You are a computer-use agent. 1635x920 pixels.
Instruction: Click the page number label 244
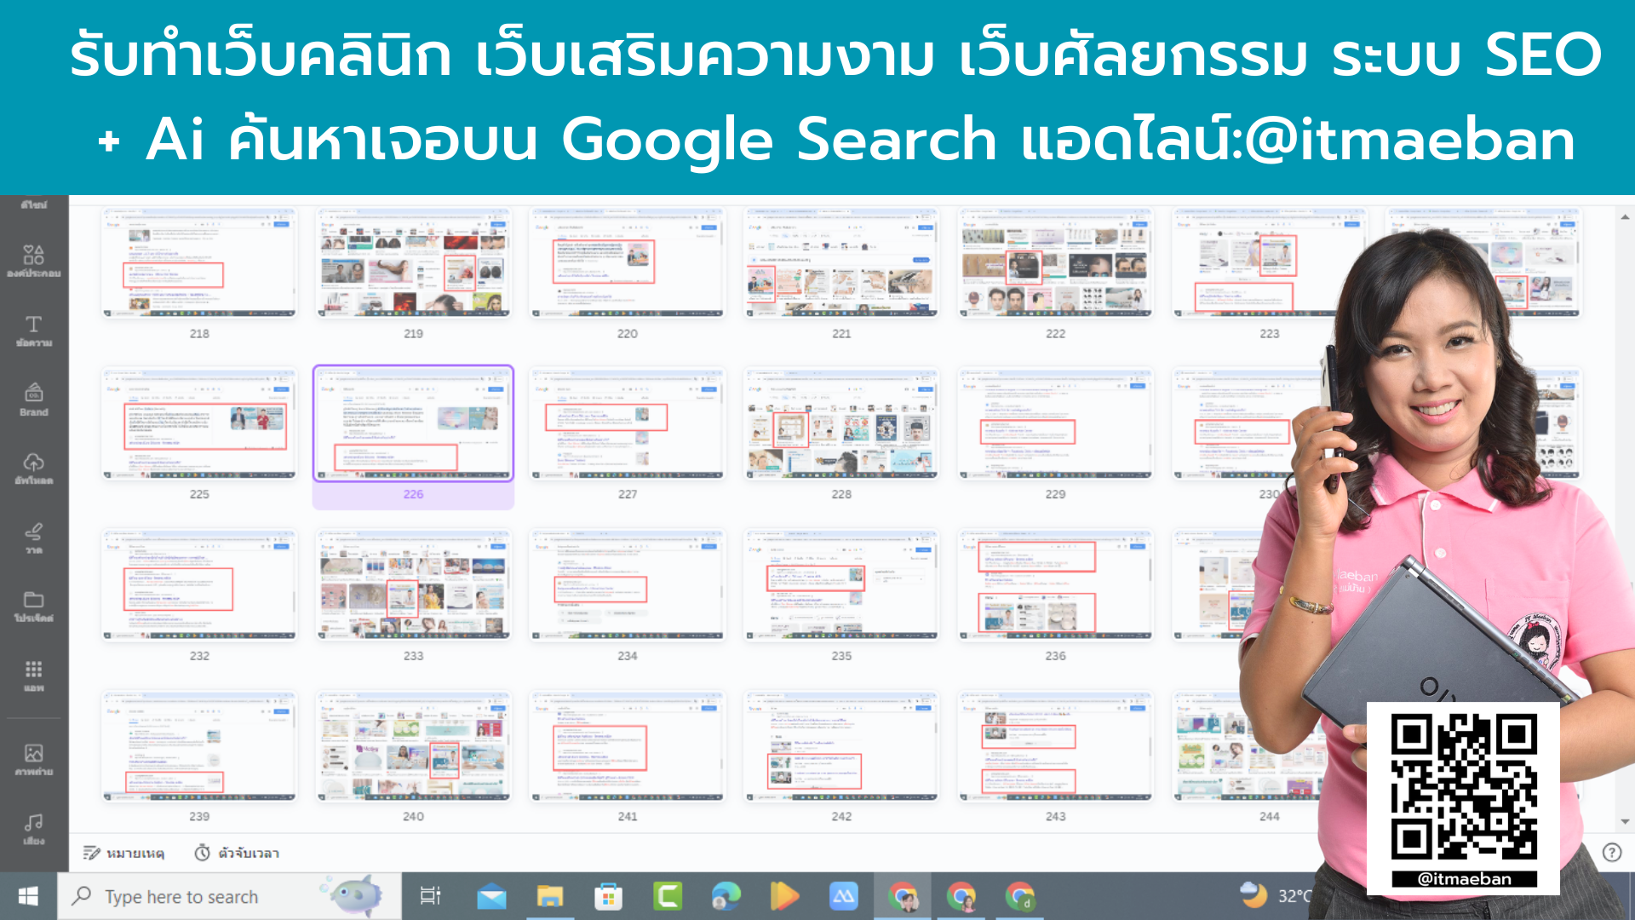point(1269,816)
